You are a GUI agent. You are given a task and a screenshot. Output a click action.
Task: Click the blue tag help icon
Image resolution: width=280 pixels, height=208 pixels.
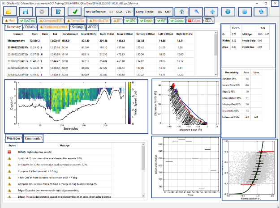coord(261,12)
